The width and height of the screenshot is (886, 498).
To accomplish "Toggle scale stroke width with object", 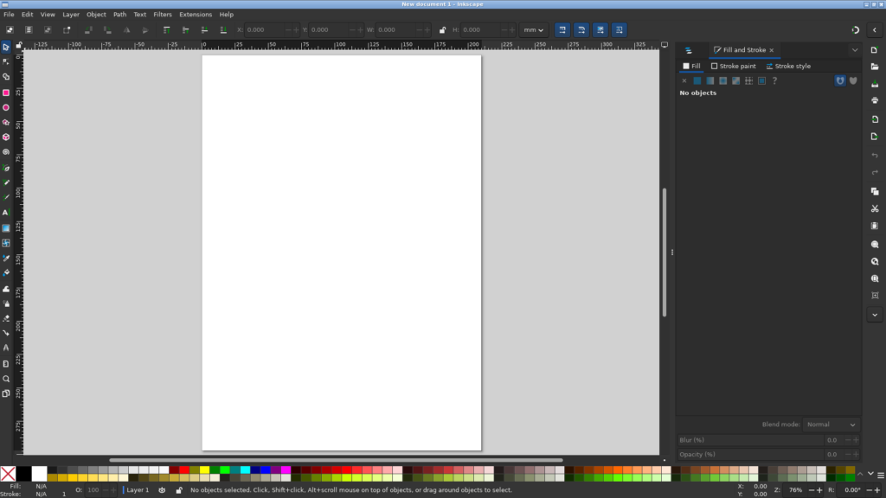I will tap(562, 30).
